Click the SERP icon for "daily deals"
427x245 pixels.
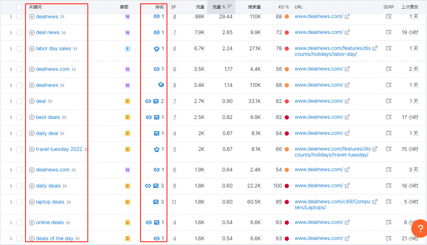pyautogui.click(x=389, y=186)
